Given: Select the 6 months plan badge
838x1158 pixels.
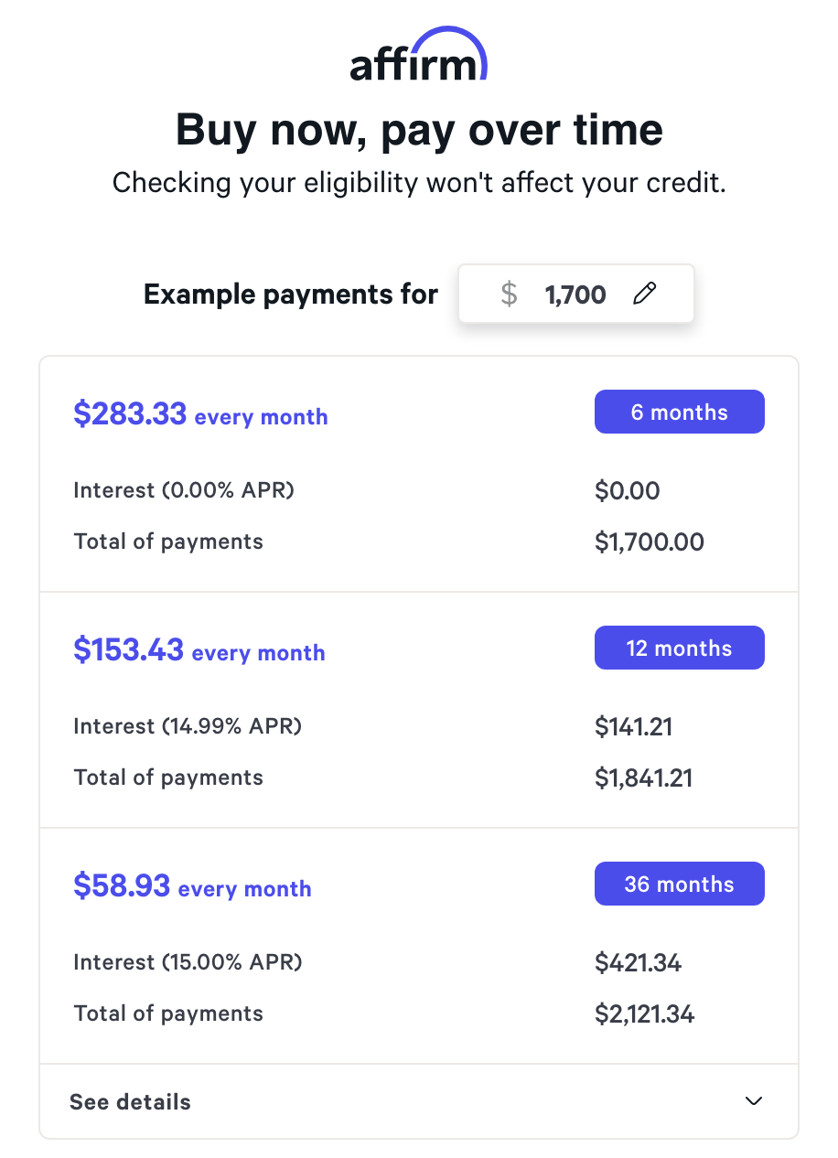Looking at the screenshot, I should [679, 413].
